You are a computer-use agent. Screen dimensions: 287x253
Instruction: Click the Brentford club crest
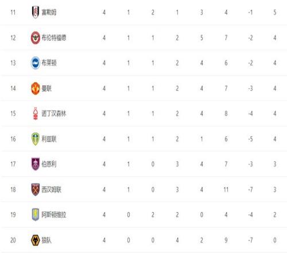pos(36,37)
